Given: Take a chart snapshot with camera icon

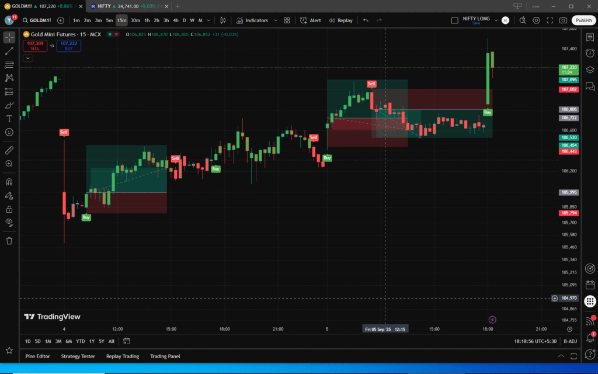Looking at the screenshot, I should pos(563,20).
